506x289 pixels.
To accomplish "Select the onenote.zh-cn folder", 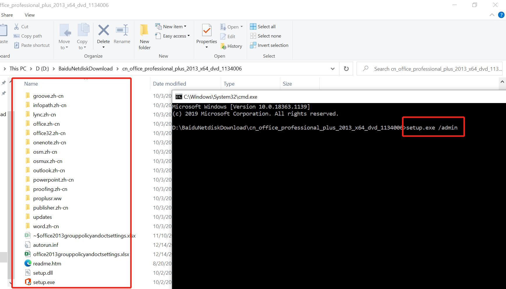I will 50,143.
